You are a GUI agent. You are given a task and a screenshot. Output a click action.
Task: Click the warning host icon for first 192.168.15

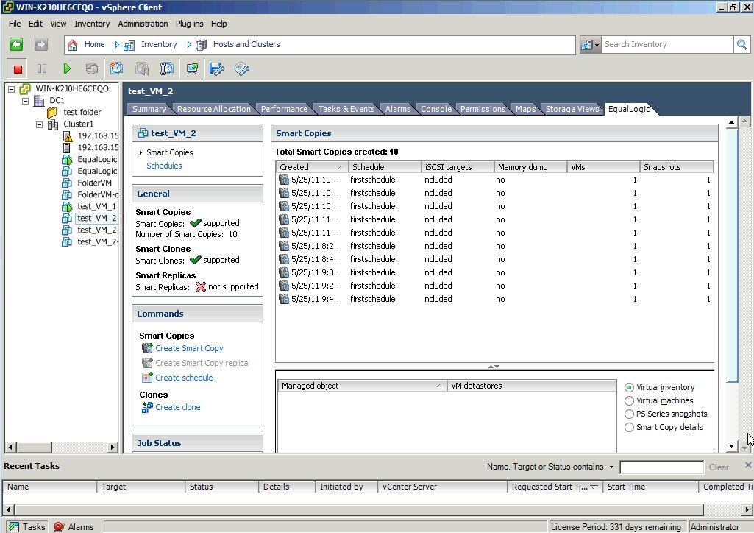[x=68, y=135]
